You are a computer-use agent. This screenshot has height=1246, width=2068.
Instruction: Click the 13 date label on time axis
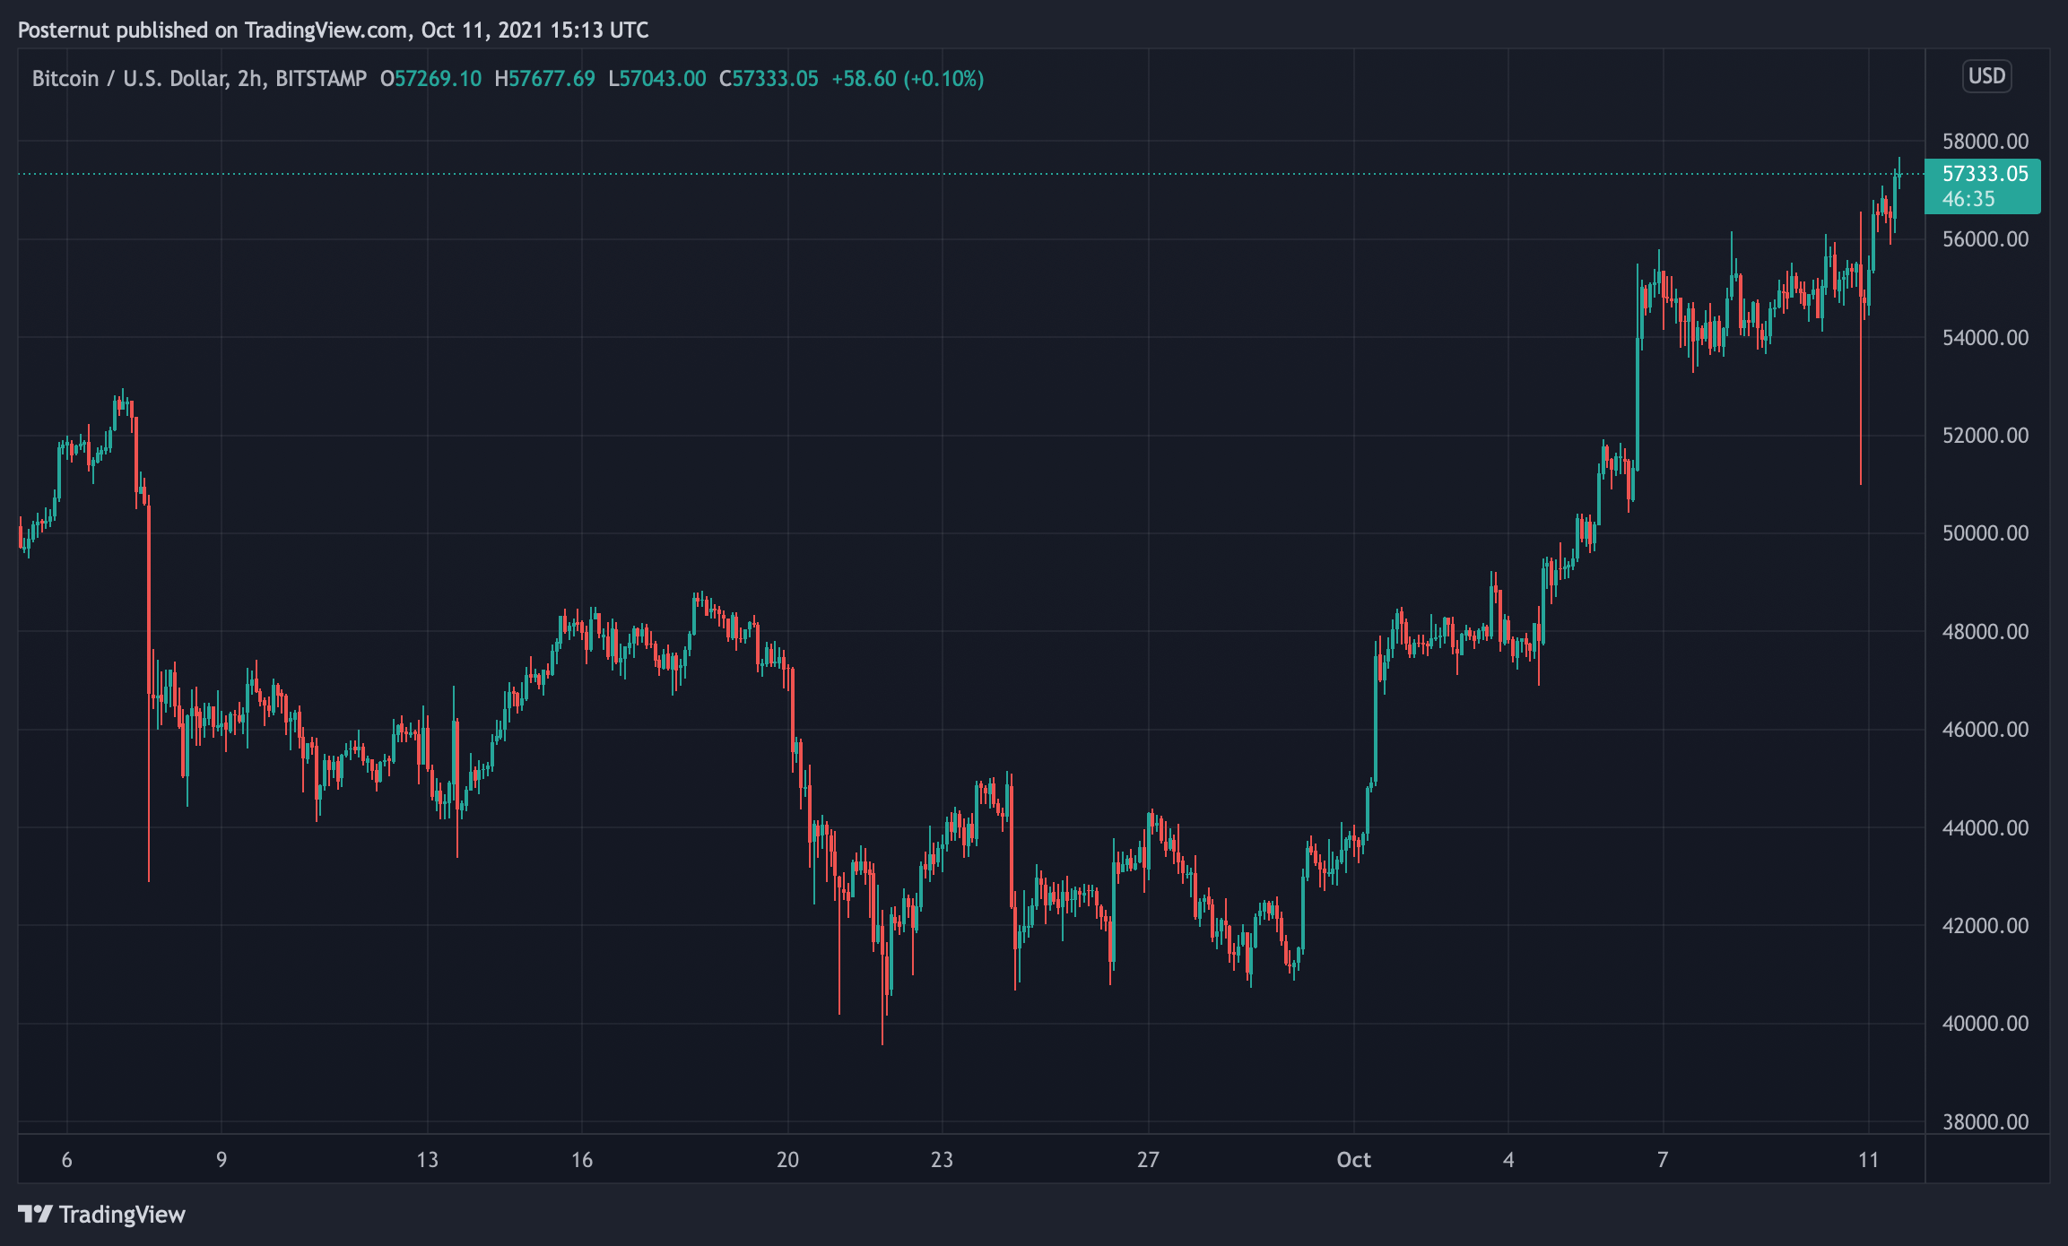click(x=428, y=1160)
